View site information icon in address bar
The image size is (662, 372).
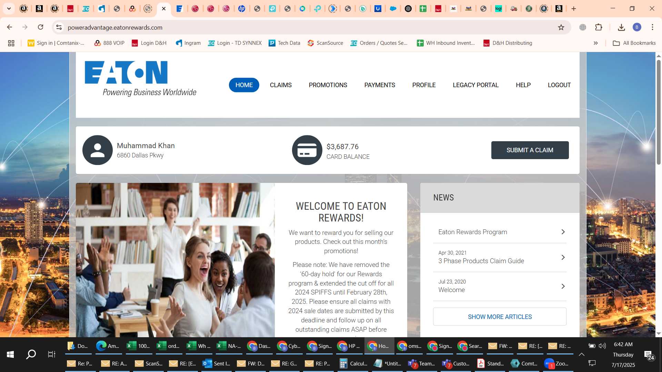click(x=59, y=27)
